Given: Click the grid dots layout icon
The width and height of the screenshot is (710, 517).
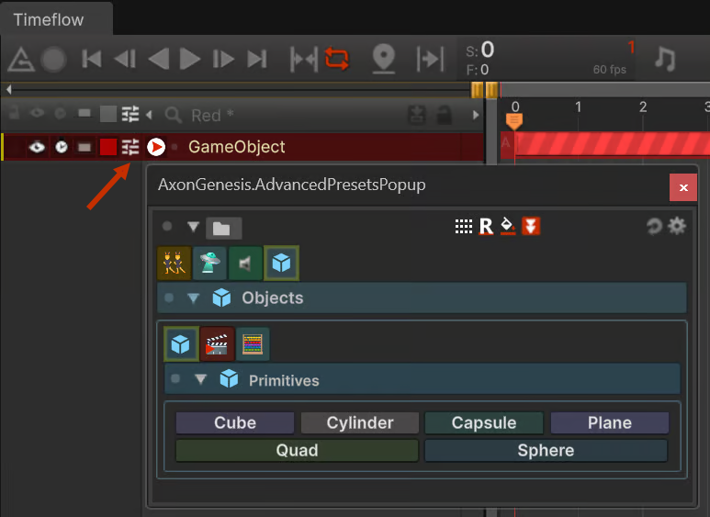Looking at the screenshot, I should point(464,226).
